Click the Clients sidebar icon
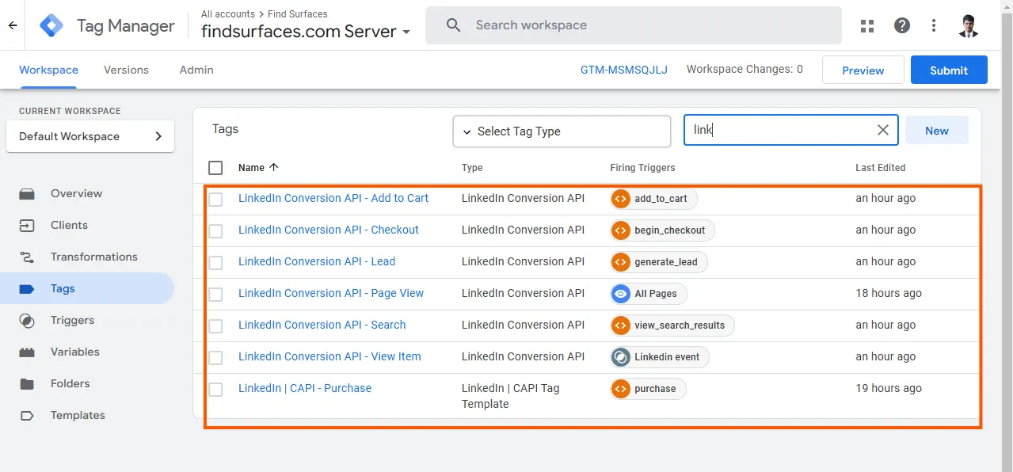The width and height of the screenshot is (1013, 472). click(27, 225)
